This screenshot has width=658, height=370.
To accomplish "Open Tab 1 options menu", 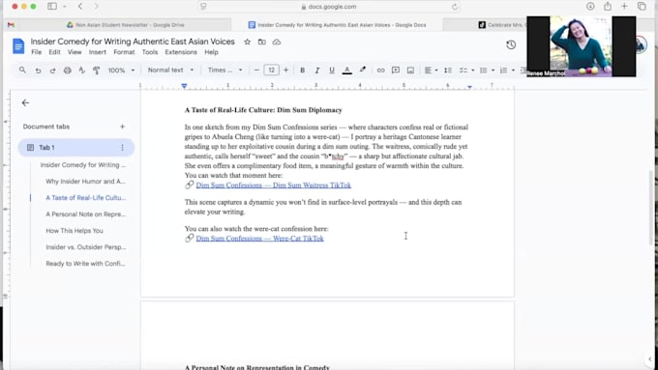I will (x=123, y=148).
